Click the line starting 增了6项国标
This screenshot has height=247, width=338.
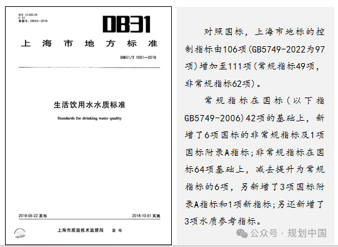[254, 135]
